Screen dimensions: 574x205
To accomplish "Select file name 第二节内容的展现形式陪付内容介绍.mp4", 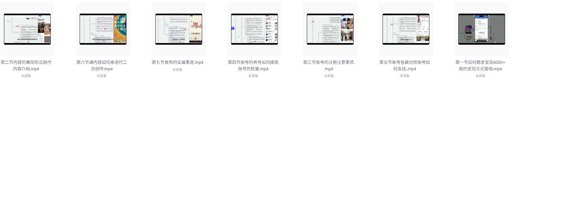I will tap(26, 65).
